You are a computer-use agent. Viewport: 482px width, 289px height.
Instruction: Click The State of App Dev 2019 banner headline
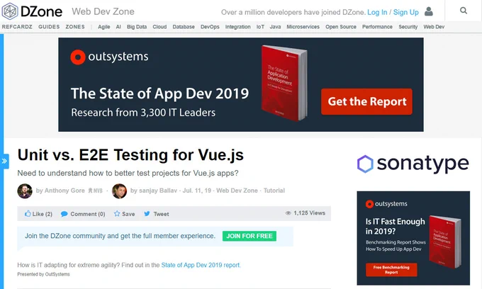(x=160, y=93)
